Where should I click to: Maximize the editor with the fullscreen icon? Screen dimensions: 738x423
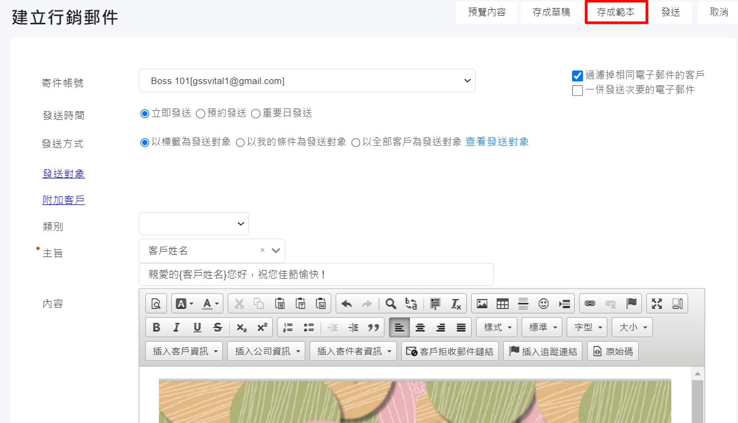point(657,304)
